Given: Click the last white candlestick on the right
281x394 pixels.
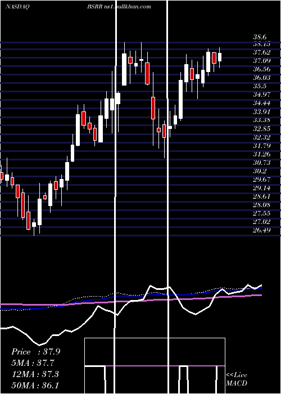Looking at the screenshot, I should click(x=220, y=57).
